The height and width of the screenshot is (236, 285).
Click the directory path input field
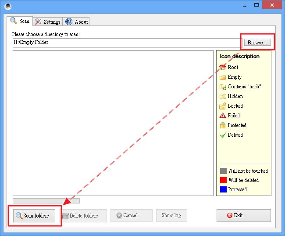[x=126, y=43]
